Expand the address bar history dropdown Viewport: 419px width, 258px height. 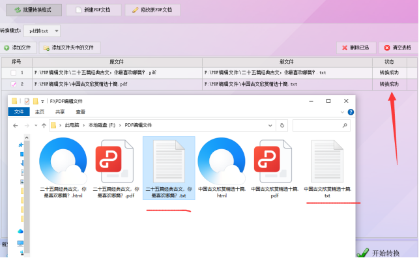pos(270,126)
